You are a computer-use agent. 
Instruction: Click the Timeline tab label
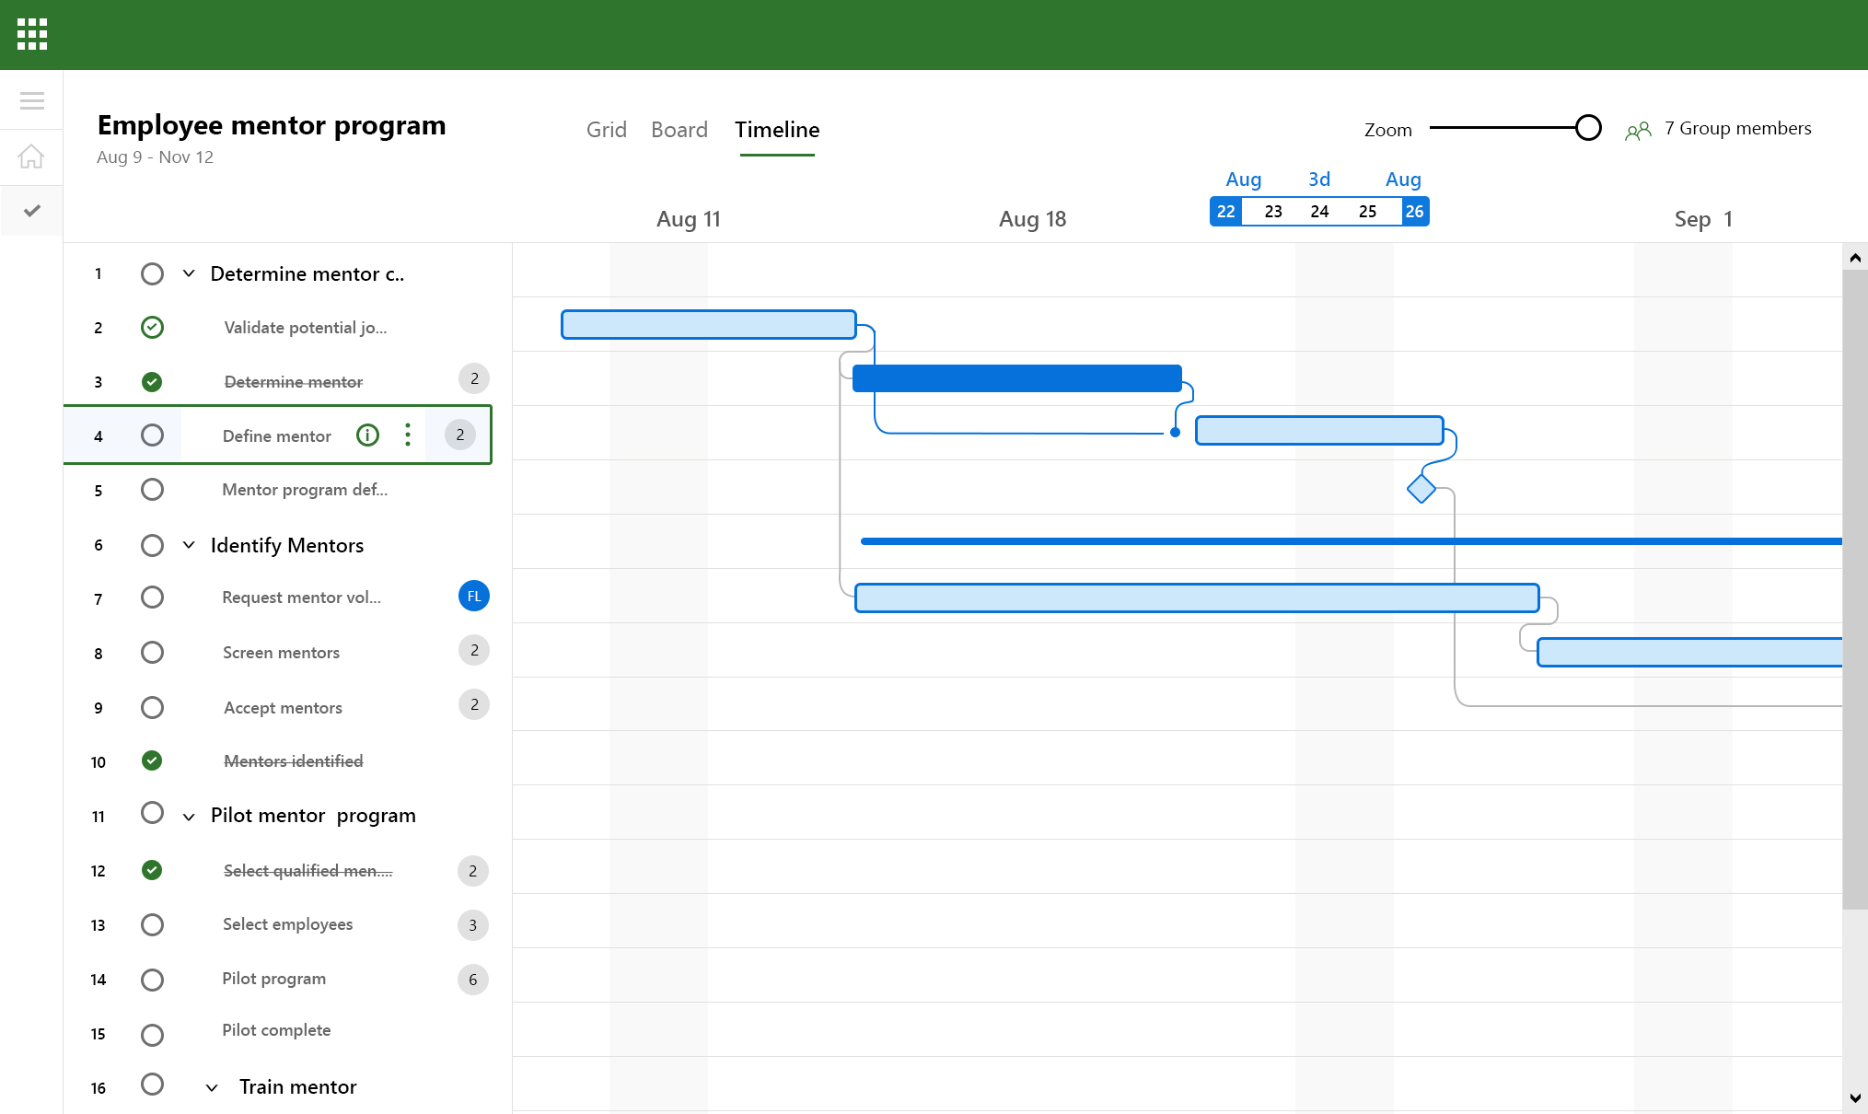(x=778, y=129)
